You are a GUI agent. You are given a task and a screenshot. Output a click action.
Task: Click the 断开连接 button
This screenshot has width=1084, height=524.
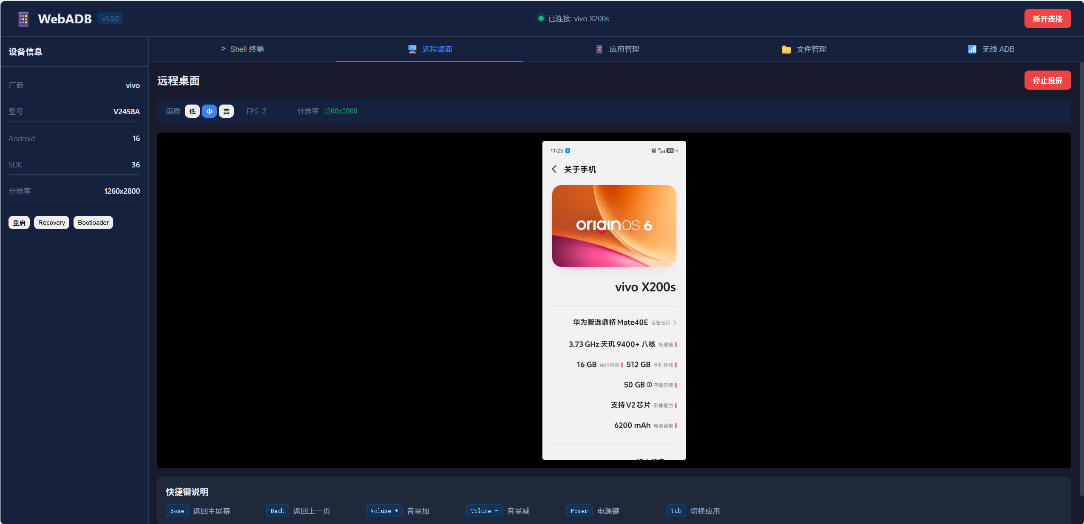pos(1047,19)
